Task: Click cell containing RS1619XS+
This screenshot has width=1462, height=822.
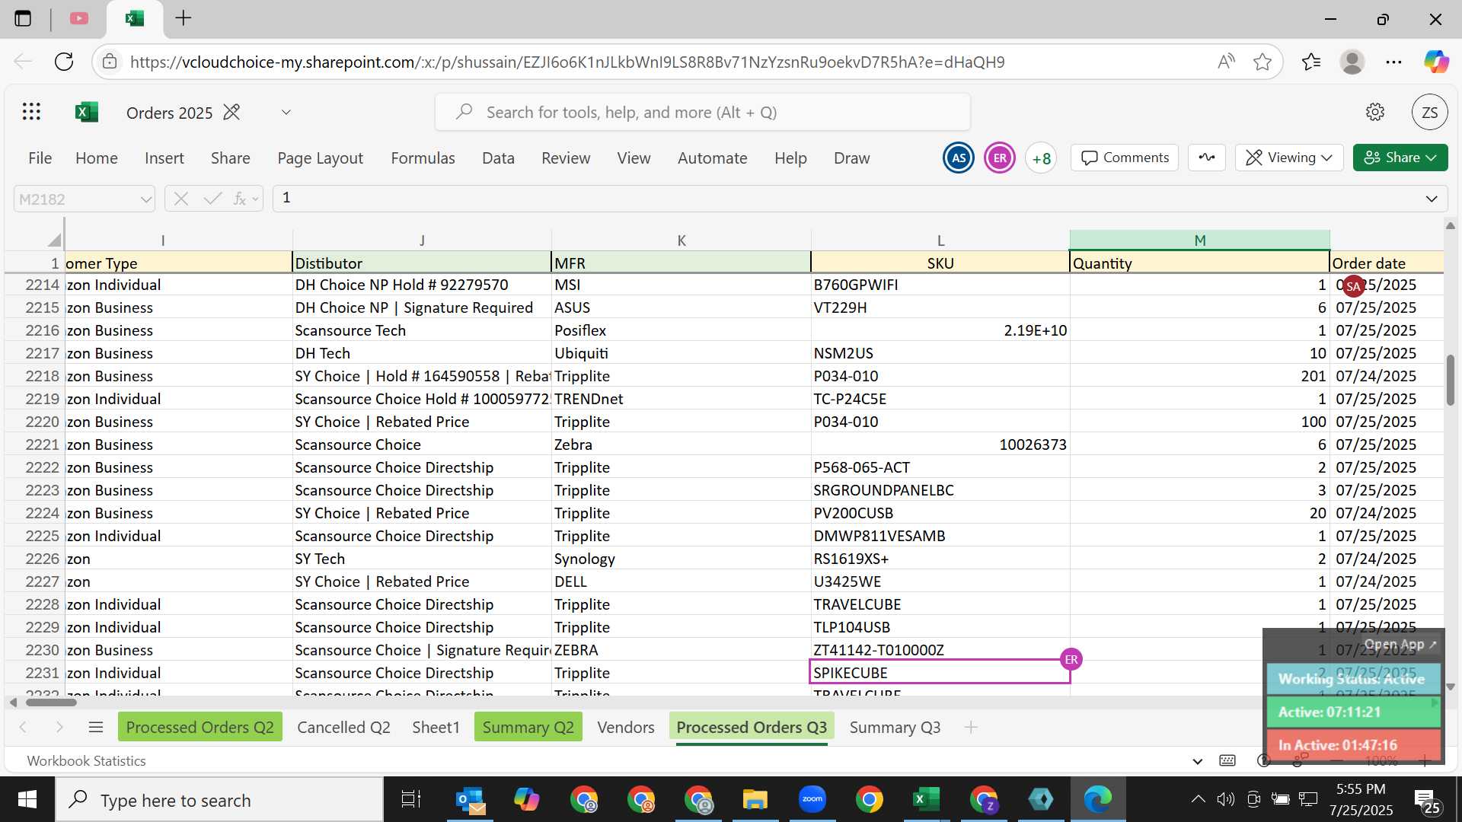Action: click(x=940, y=559)
